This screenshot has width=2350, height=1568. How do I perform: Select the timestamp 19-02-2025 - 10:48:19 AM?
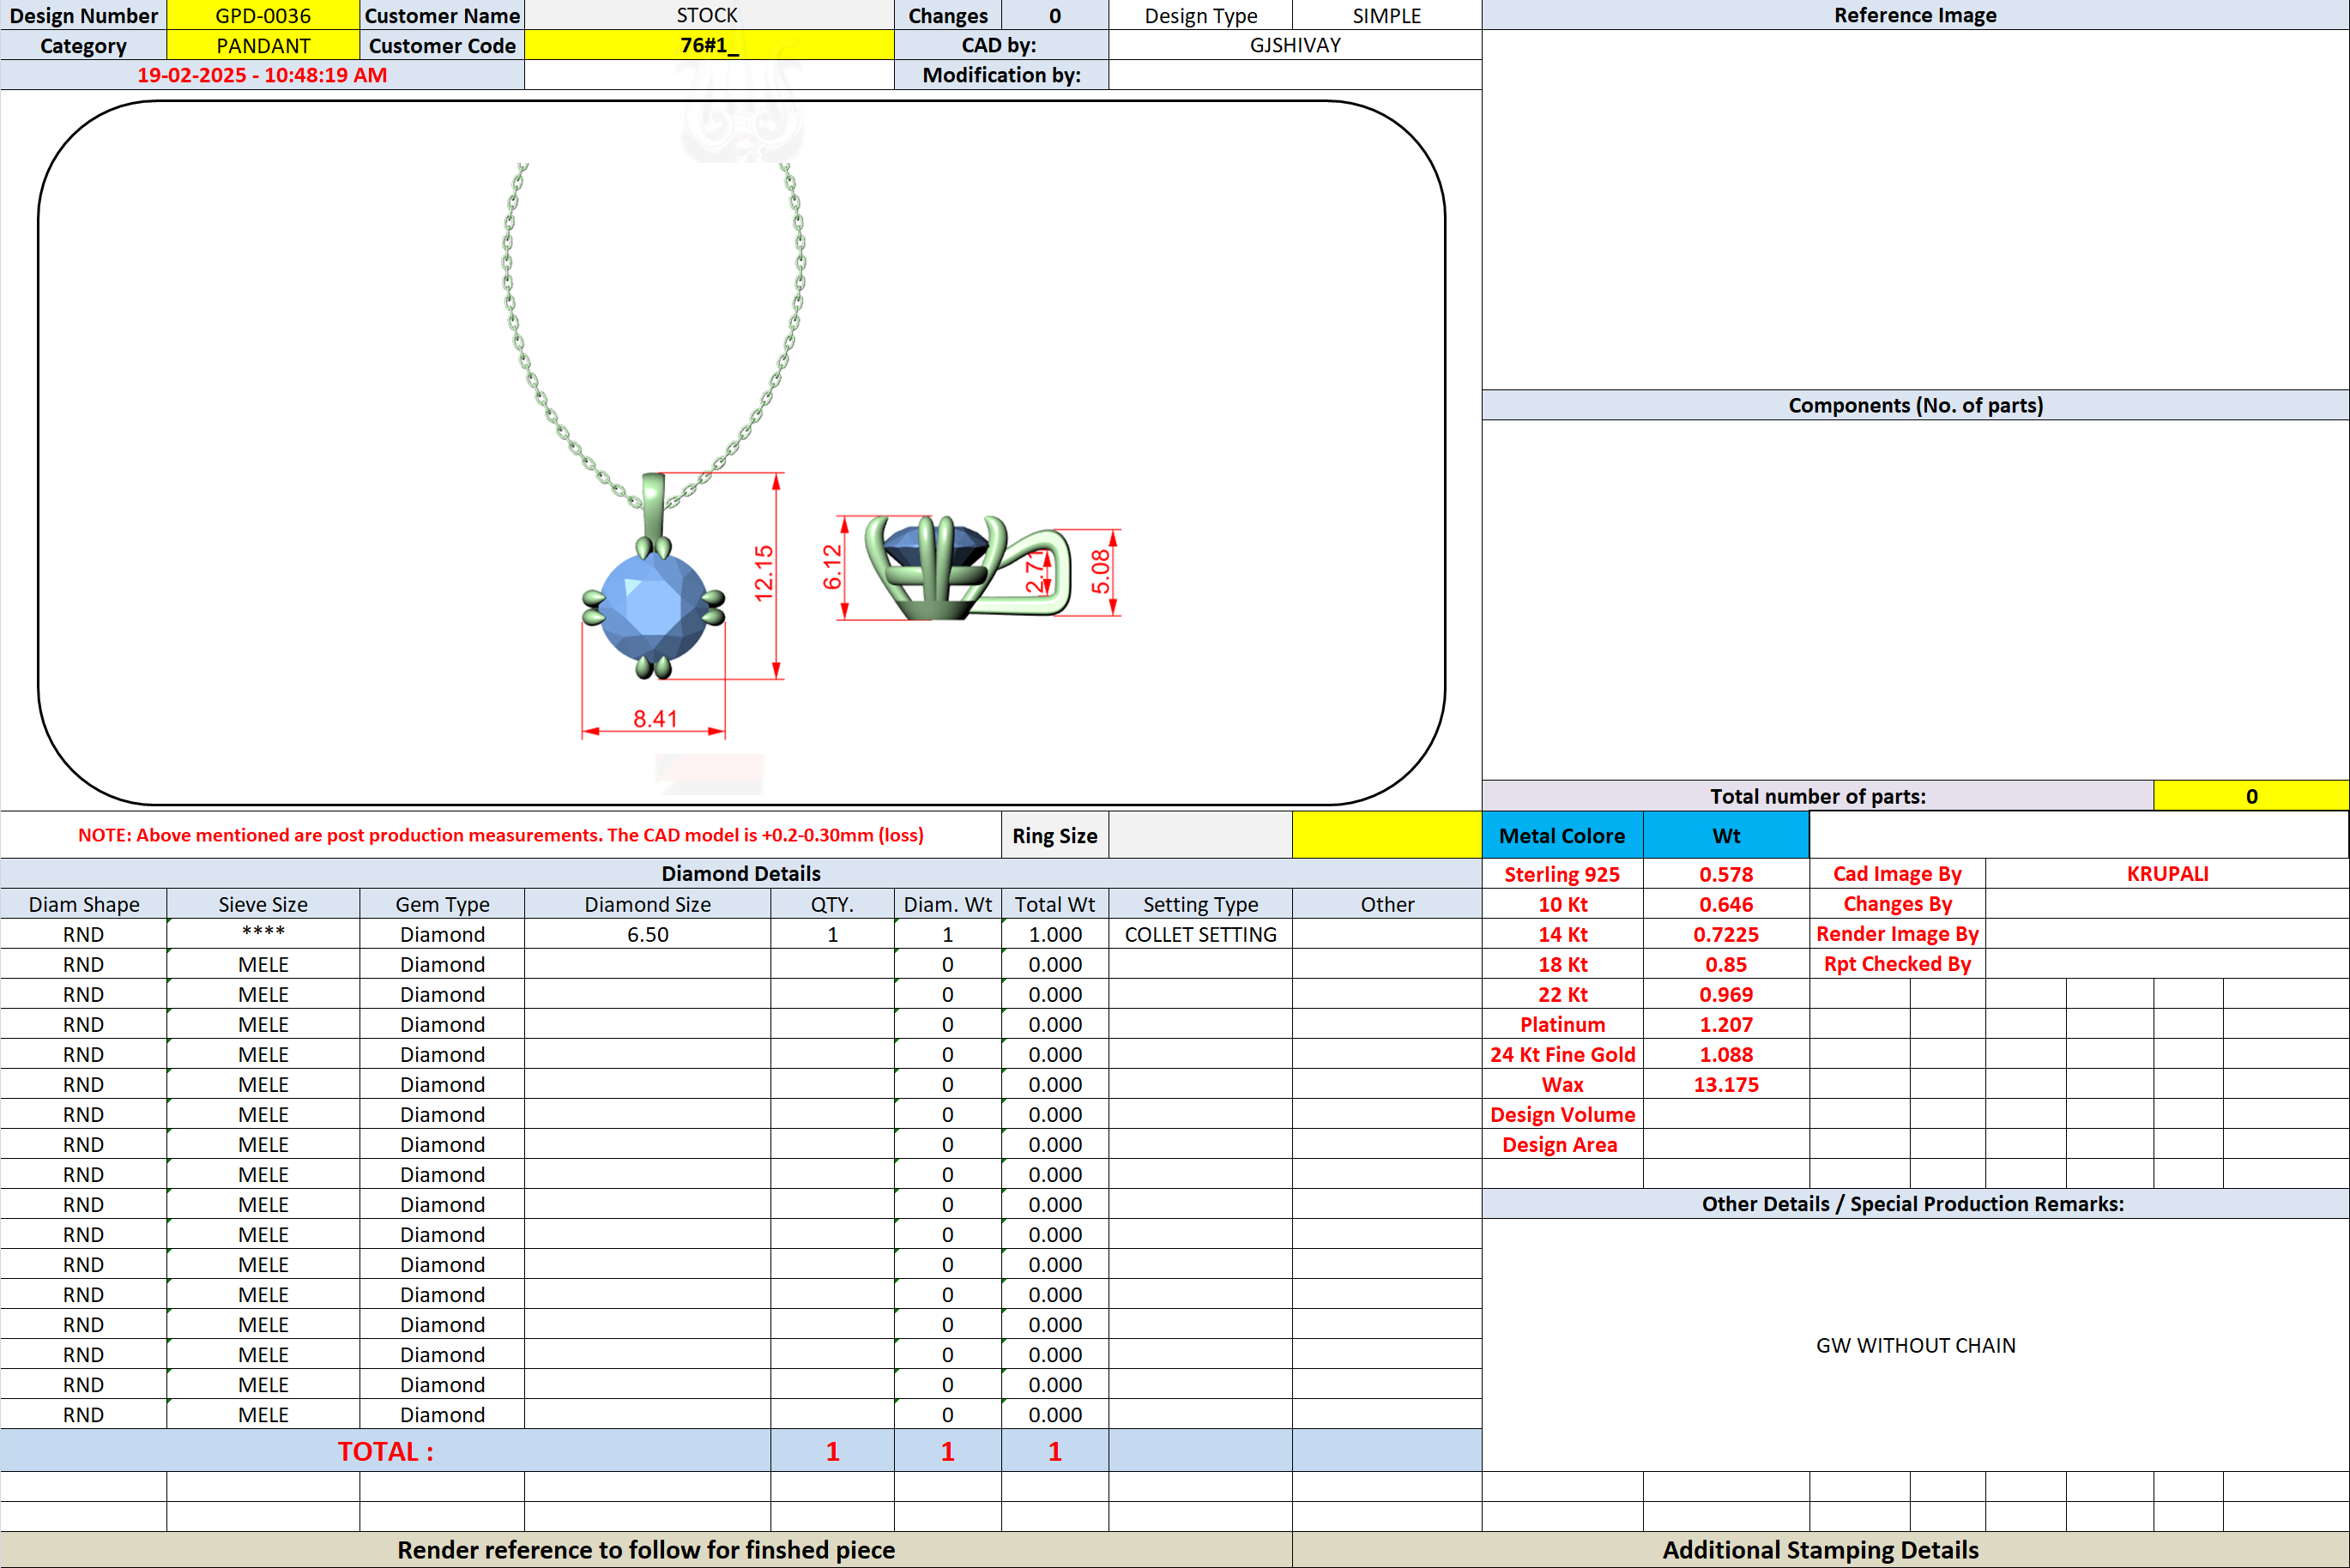click(x=262, y=75)
